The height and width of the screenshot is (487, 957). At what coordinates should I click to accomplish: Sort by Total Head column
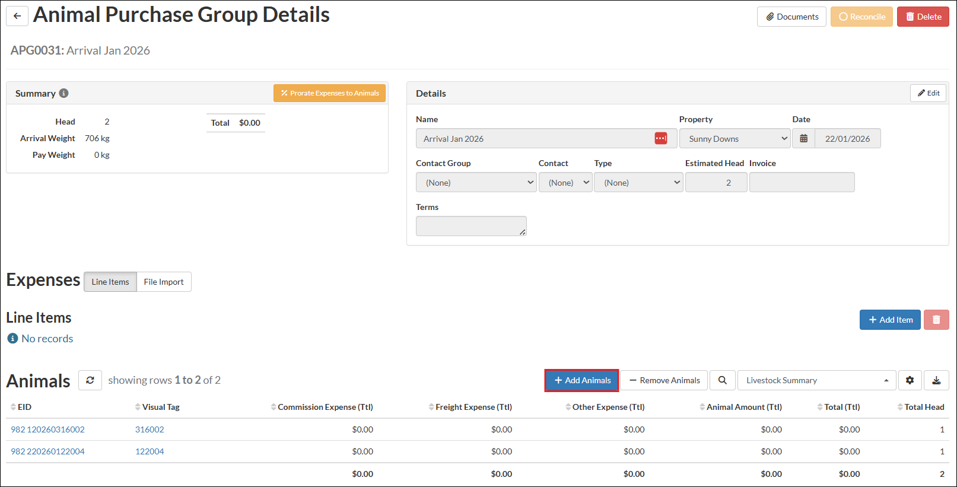923,407
